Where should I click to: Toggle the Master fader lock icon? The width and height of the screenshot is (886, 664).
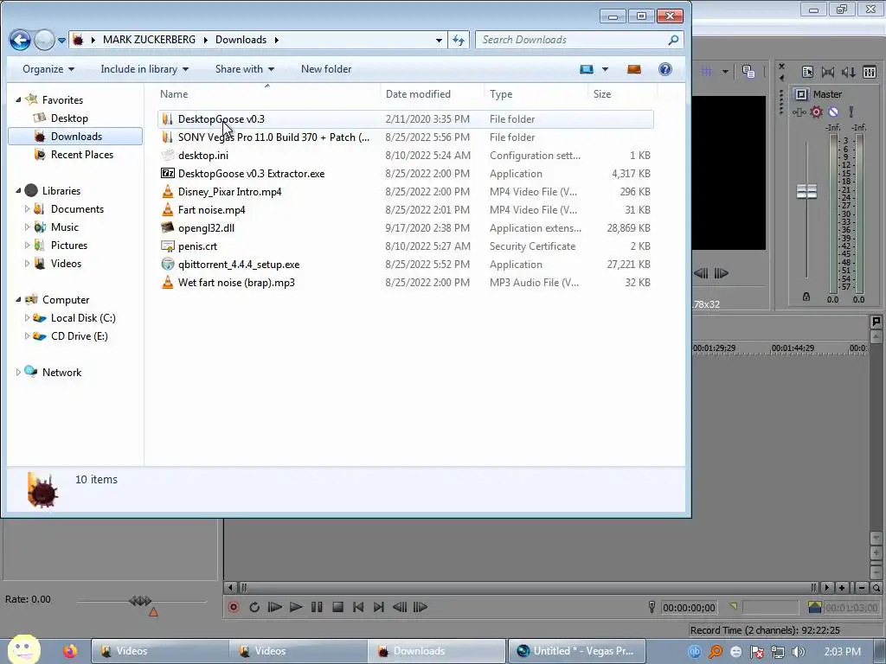pyautogui.click(x=806, y=297)
